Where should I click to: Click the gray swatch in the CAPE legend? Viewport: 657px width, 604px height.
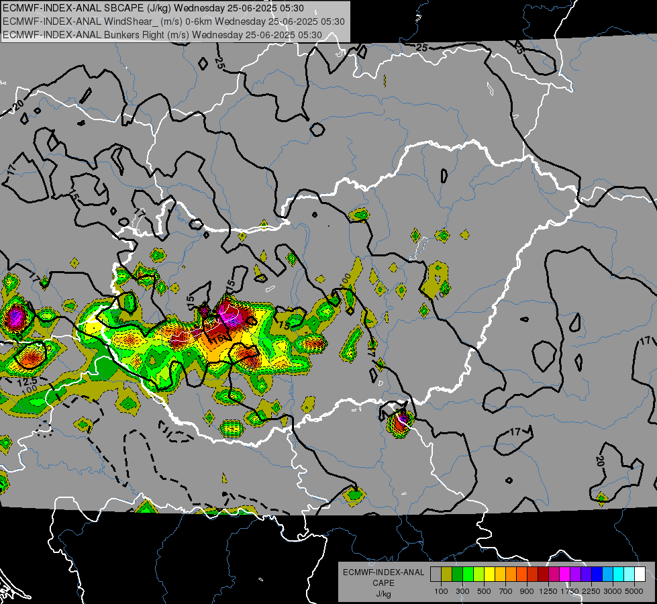pyautogui.click(x=436, y=574)
